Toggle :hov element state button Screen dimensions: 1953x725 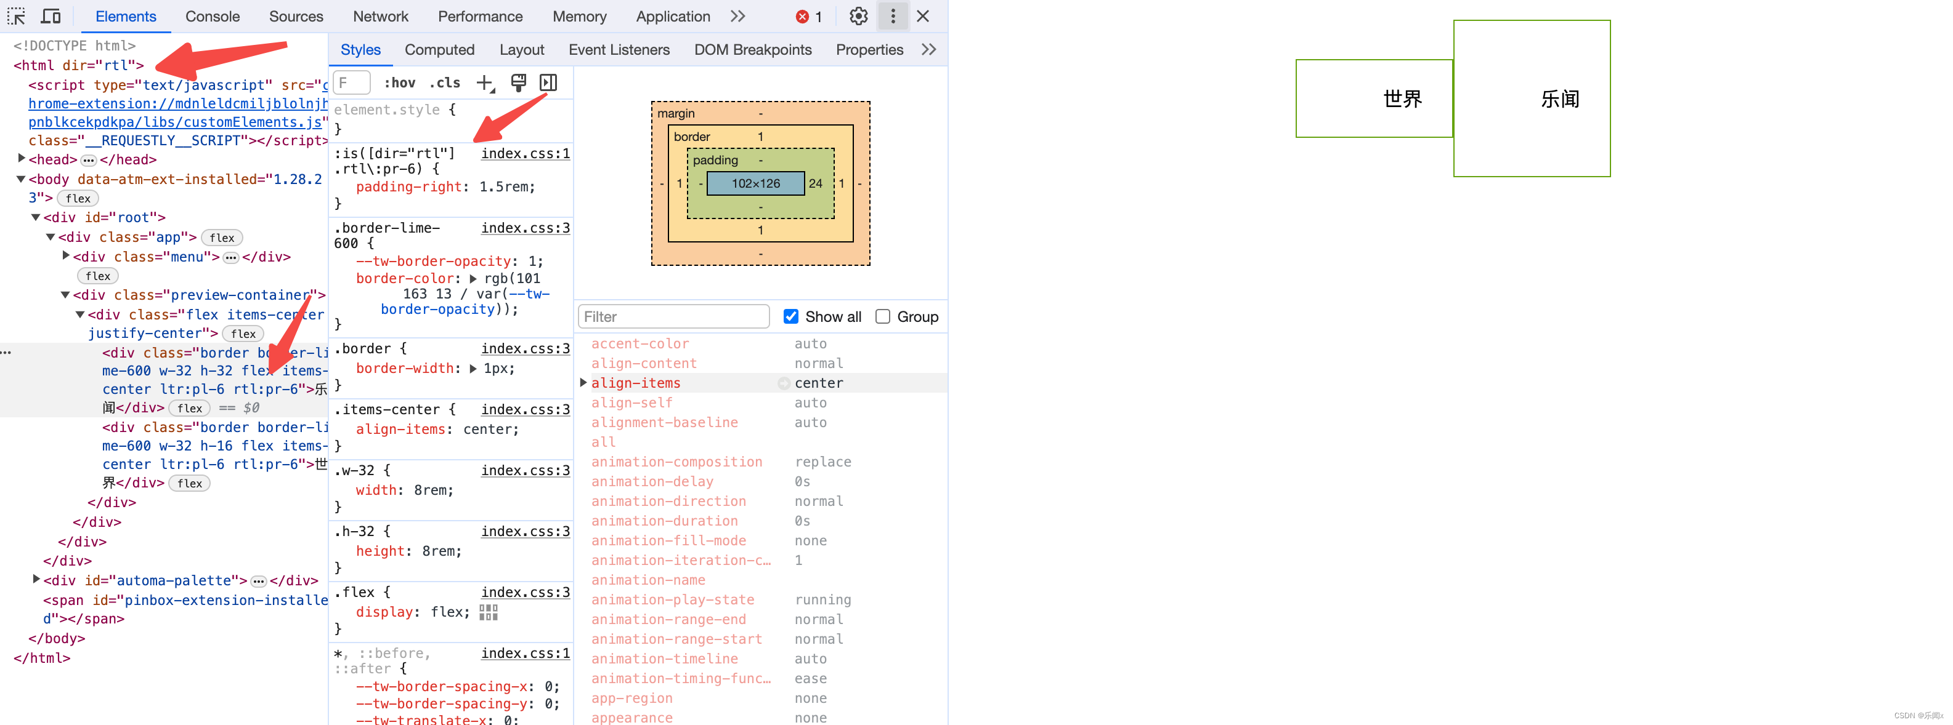coord(400,82)
